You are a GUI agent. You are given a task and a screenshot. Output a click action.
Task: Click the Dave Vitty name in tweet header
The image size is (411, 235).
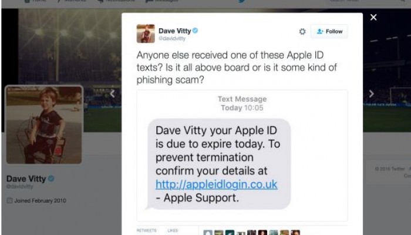[x=174, y=31]
